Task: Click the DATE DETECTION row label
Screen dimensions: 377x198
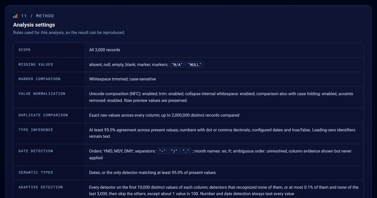Action: point(36,151)
